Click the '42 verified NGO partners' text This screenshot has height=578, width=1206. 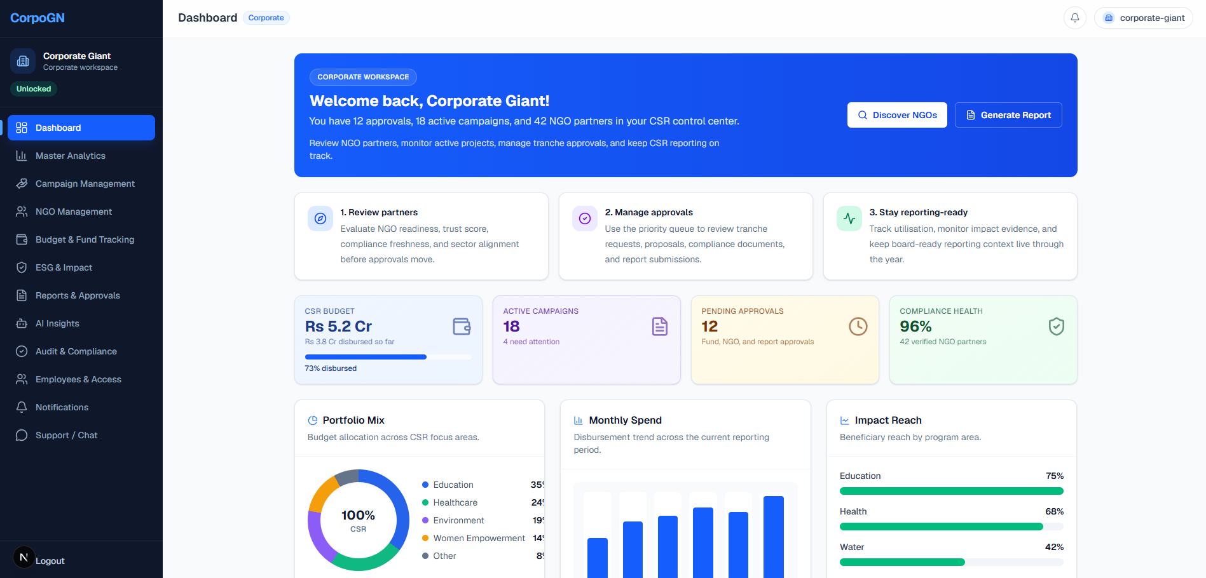(943, 342)
